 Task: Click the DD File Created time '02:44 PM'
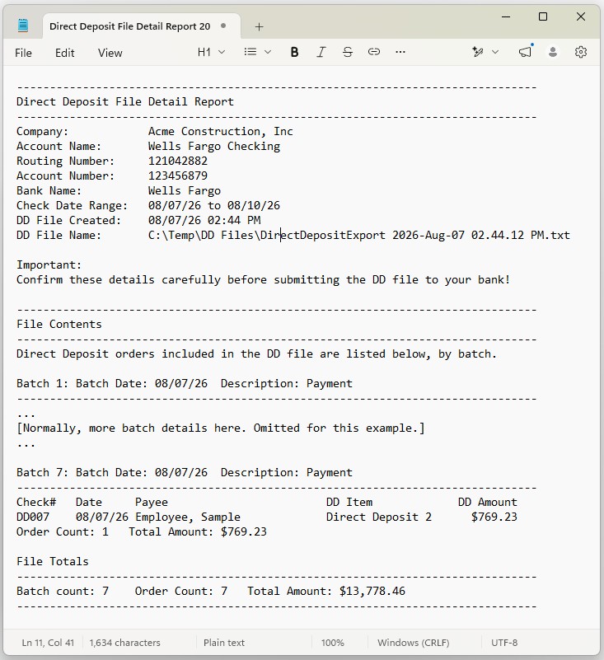click(233, 220)
